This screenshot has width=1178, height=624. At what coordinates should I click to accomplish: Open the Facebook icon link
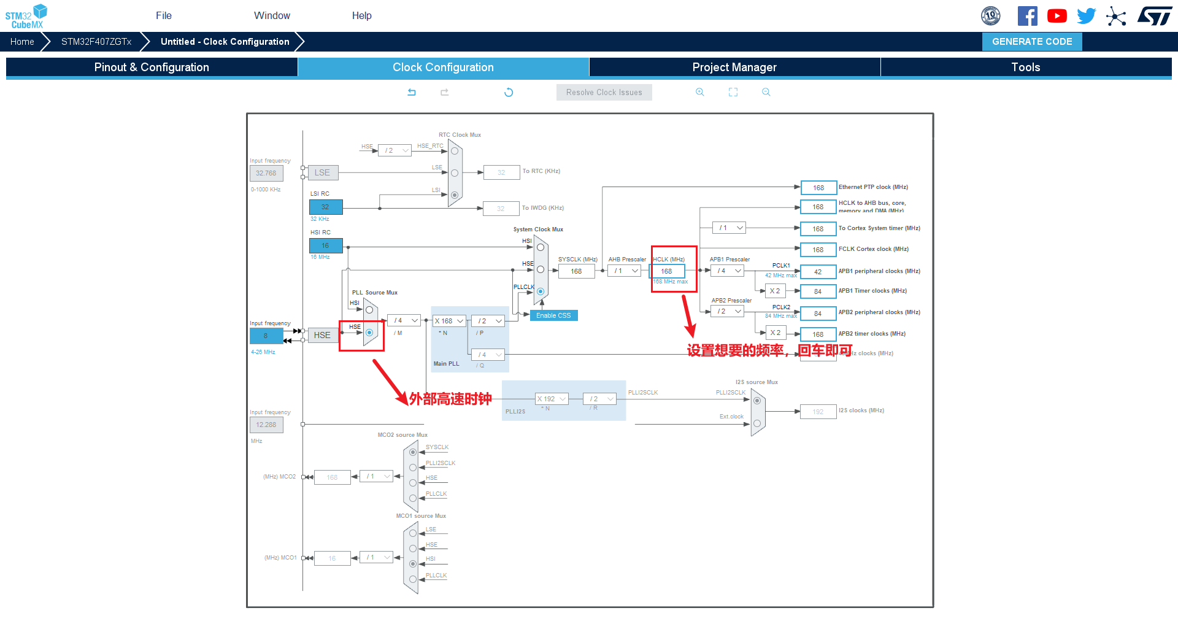[1028, 16]
